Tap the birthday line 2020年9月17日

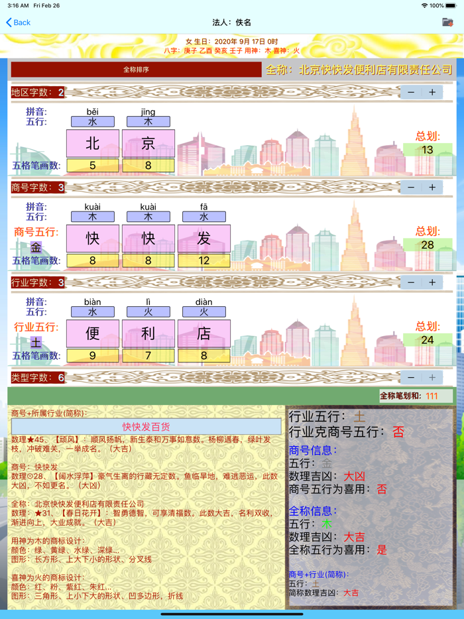pyautogui.click(x=232, y=42)
